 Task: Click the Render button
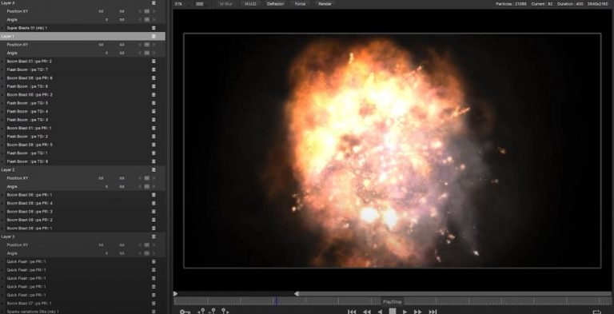325,4
